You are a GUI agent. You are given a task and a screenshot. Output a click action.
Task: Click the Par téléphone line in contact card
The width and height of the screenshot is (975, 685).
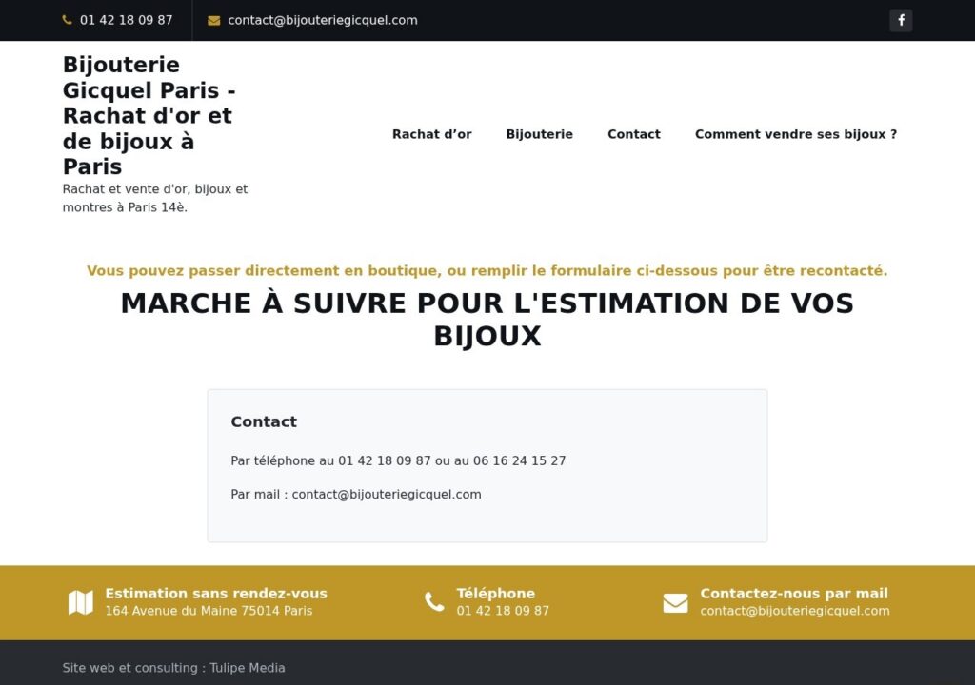pos(398,460)
